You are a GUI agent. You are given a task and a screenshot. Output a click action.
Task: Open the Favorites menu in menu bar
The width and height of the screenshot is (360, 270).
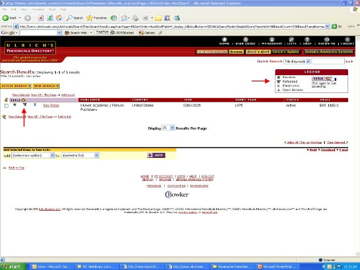coord(38,9)
